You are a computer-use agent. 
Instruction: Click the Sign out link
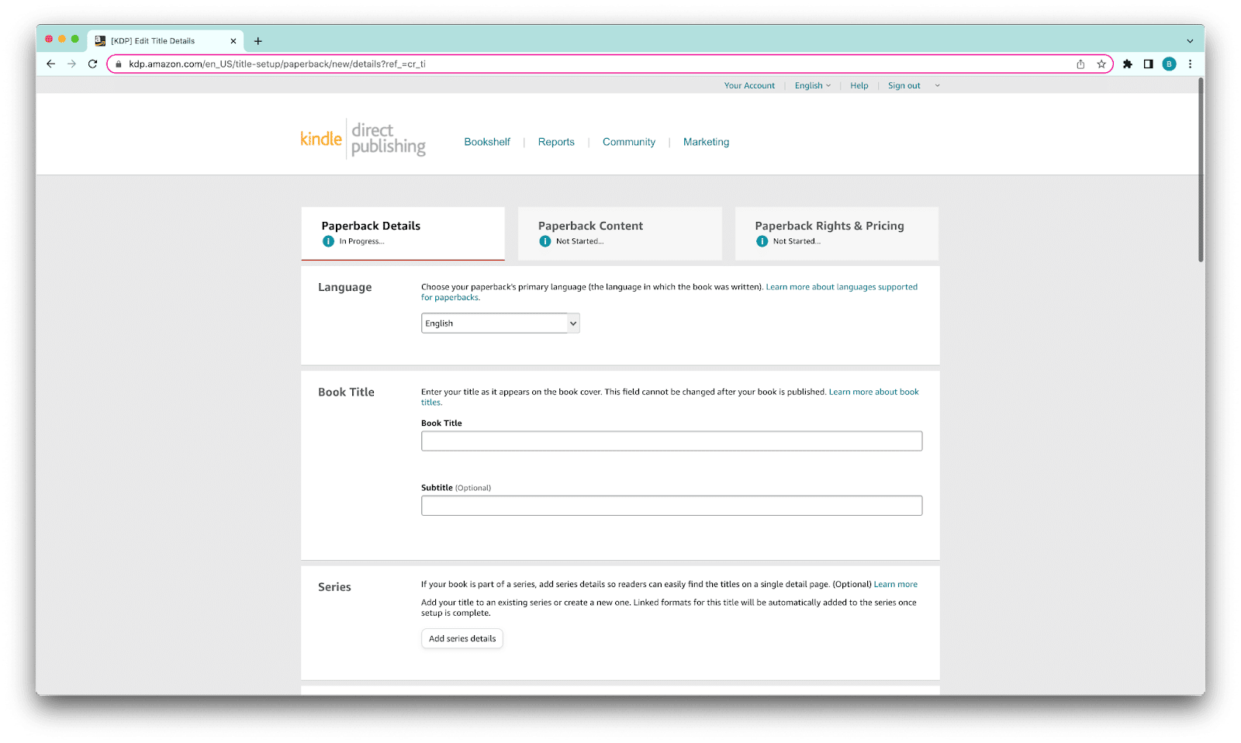(x=904, y=86)
